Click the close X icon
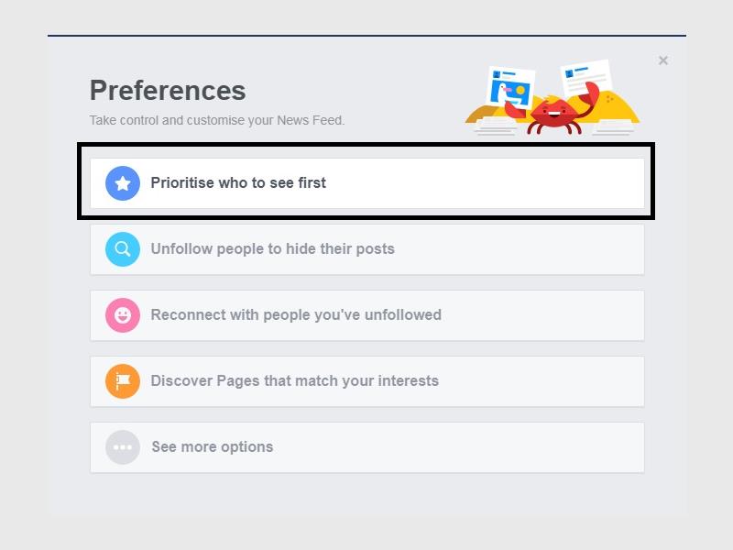Image resolution: width=733 pixels, height=550 pixels. (x=663, y=60)
